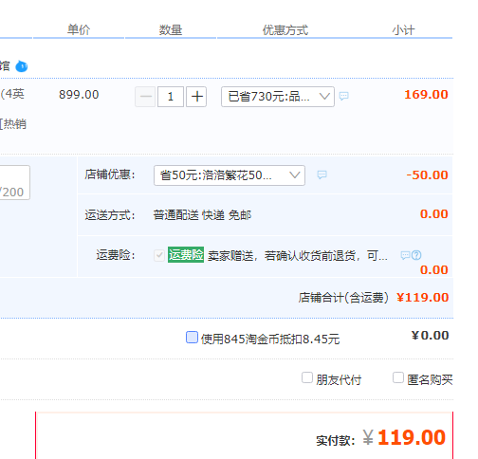Image resolution: width=478 pixels, height=459 pixels.
Task: Click the 运送方式 label
Action: click(x=110, y=215)
